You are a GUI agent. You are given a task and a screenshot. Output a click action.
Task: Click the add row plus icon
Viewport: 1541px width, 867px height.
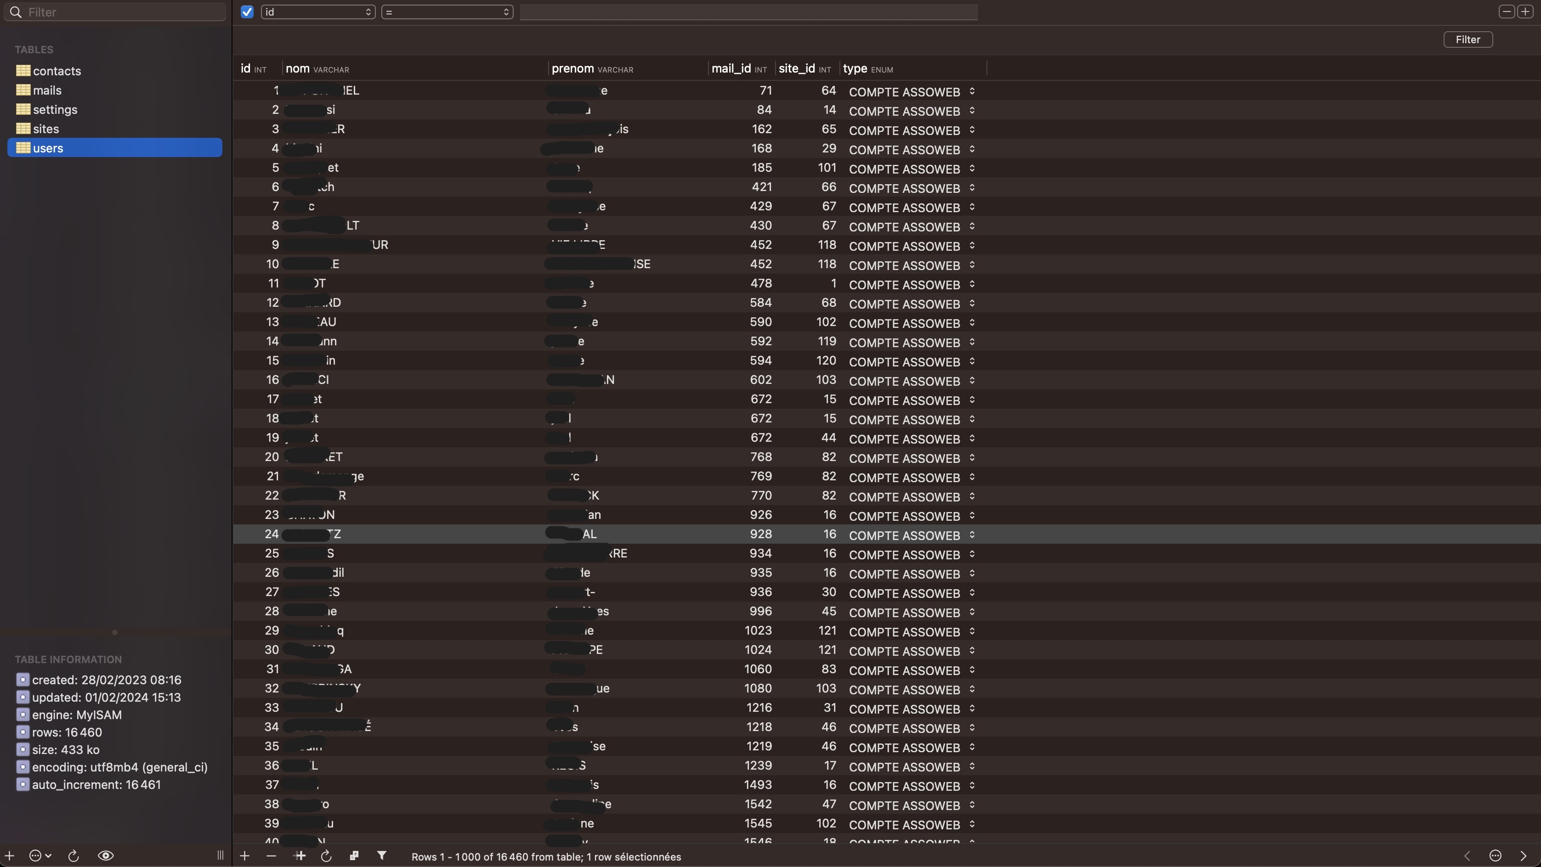point(245,856)
